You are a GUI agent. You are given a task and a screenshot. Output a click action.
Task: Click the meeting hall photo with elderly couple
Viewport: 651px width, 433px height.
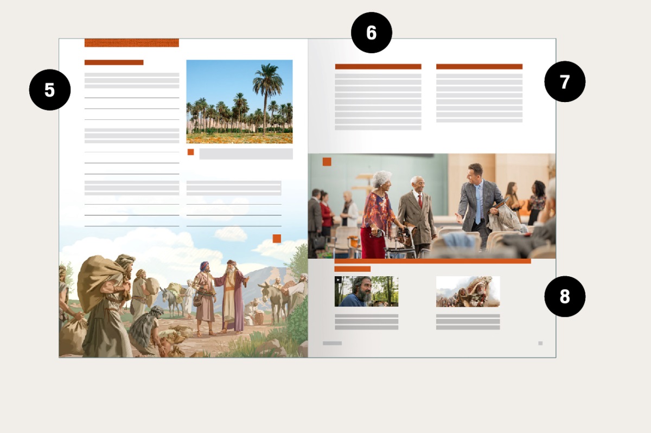[x=431, y=206]
